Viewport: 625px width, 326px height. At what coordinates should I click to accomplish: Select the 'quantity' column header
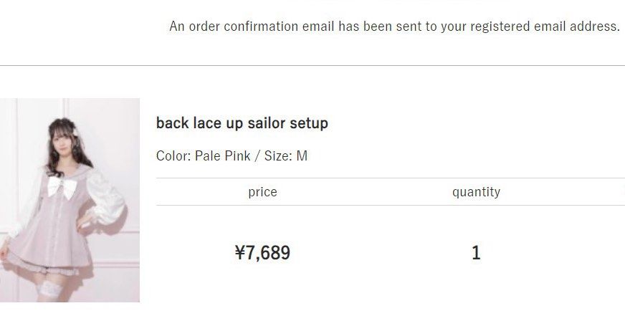click(x=476, y=192)
